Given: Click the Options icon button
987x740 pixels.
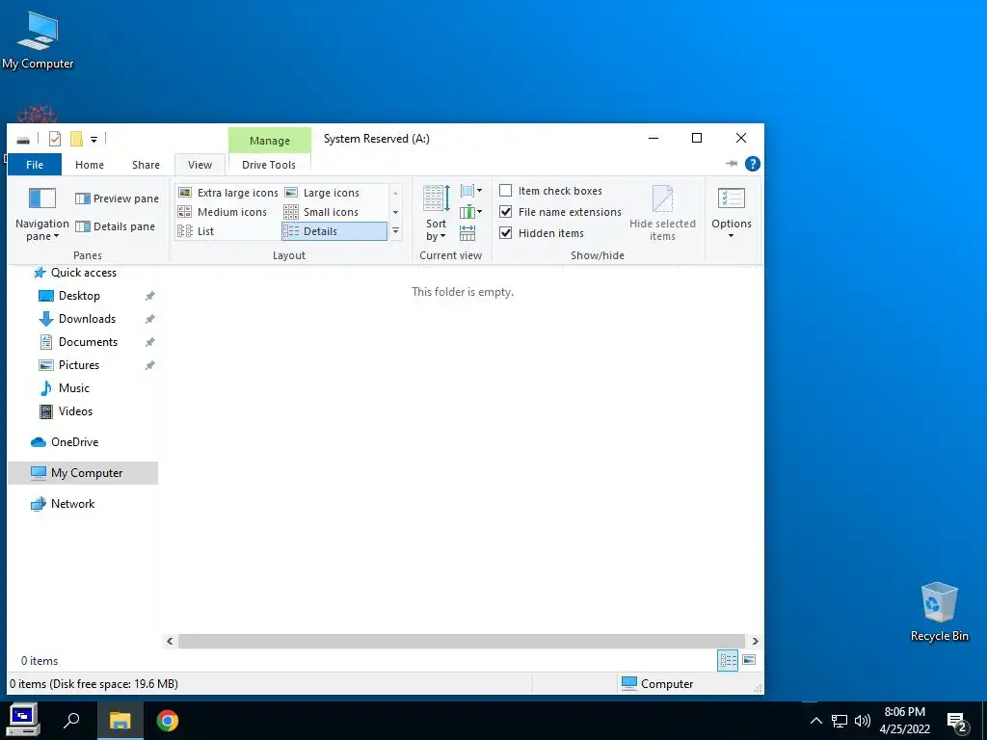Looking at the screenshot, I should (x=731, y=198).
